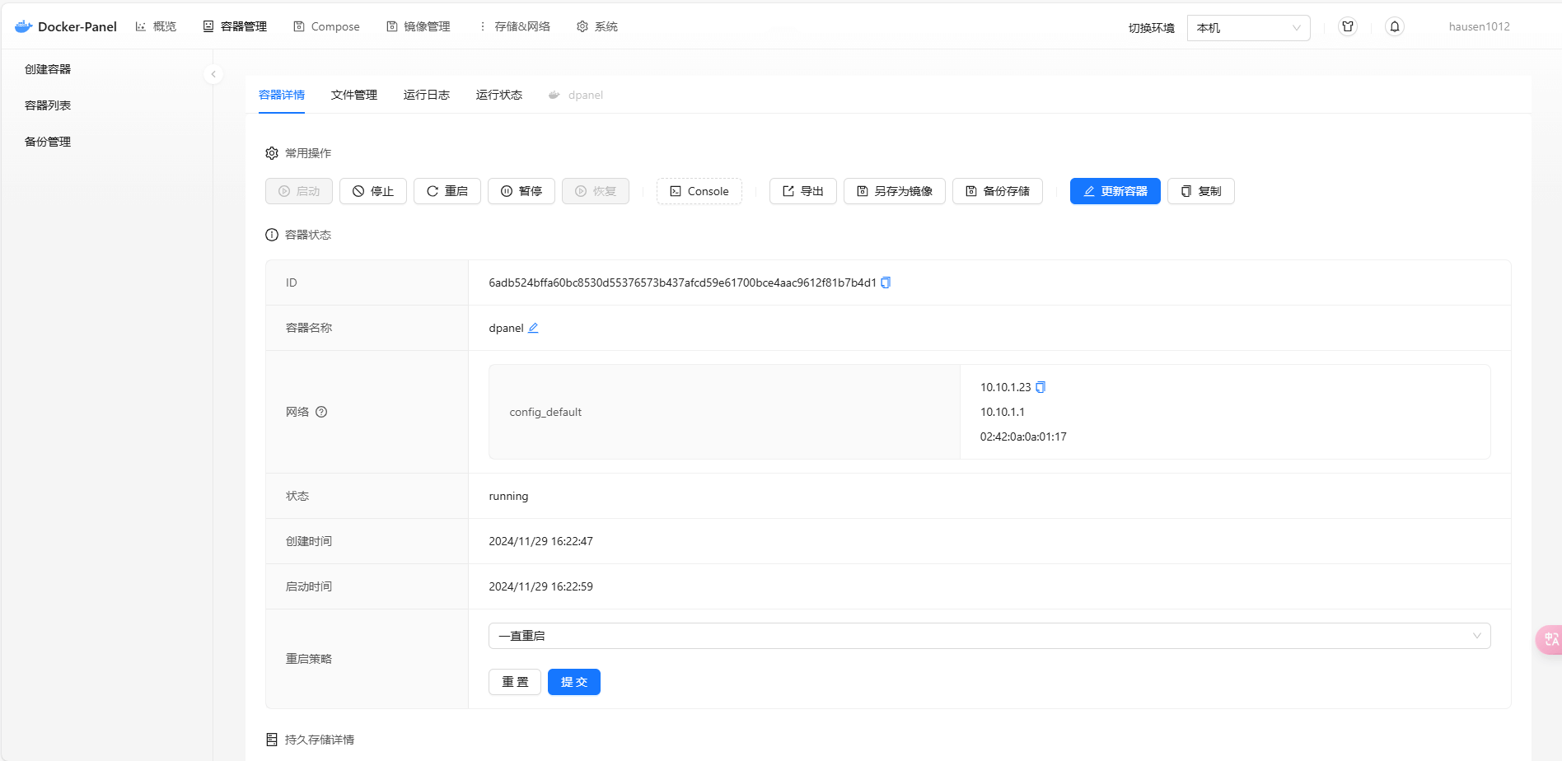Open the 切换环境 environment selector

tap(1247, 27)
